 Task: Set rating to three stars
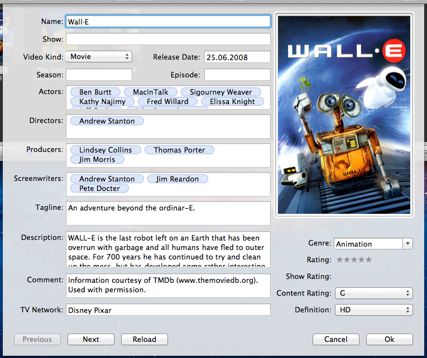point(354,259)
